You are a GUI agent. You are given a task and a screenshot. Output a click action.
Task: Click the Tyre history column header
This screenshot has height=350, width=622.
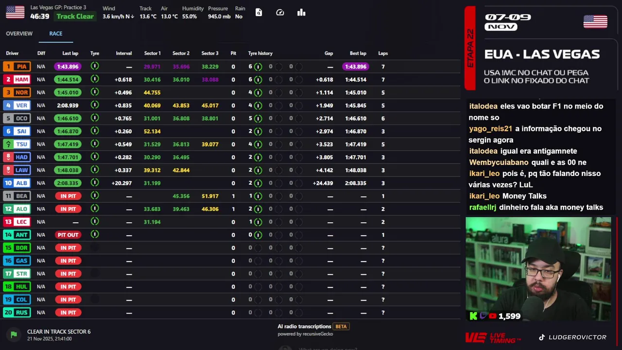point(260,53)
